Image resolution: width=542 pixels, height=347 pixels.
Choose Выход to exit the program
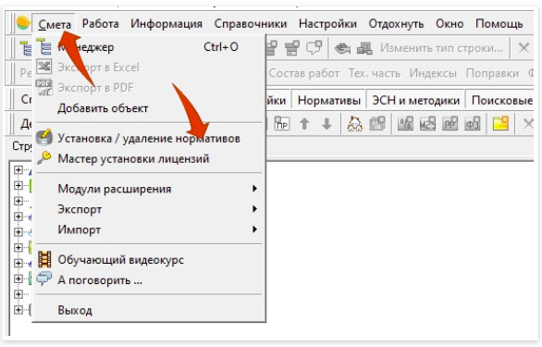pyautogui.click(x=149, y=310)
